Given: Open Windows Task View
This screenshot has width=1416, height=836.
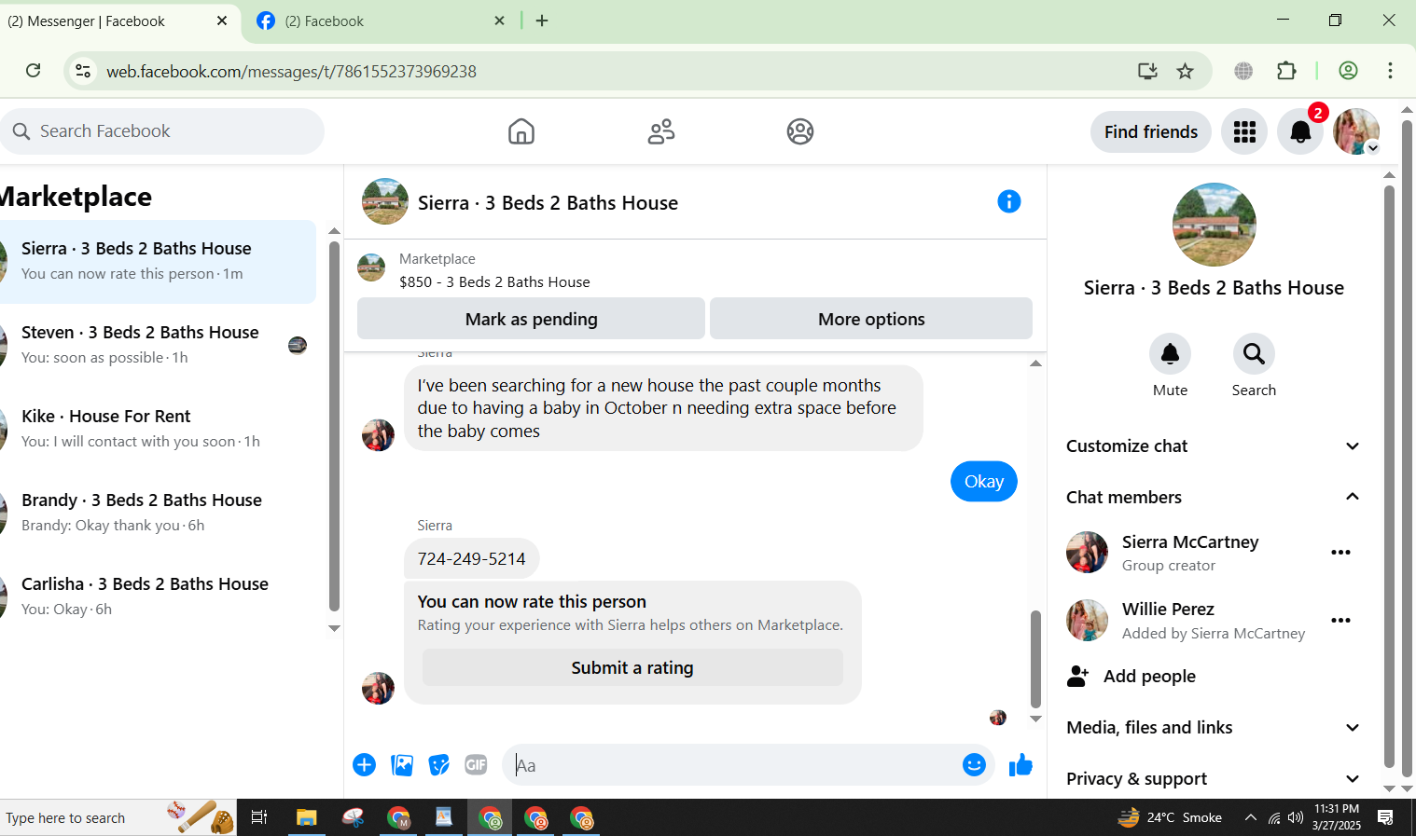Looking at the screenshot, I should [259, 817].
